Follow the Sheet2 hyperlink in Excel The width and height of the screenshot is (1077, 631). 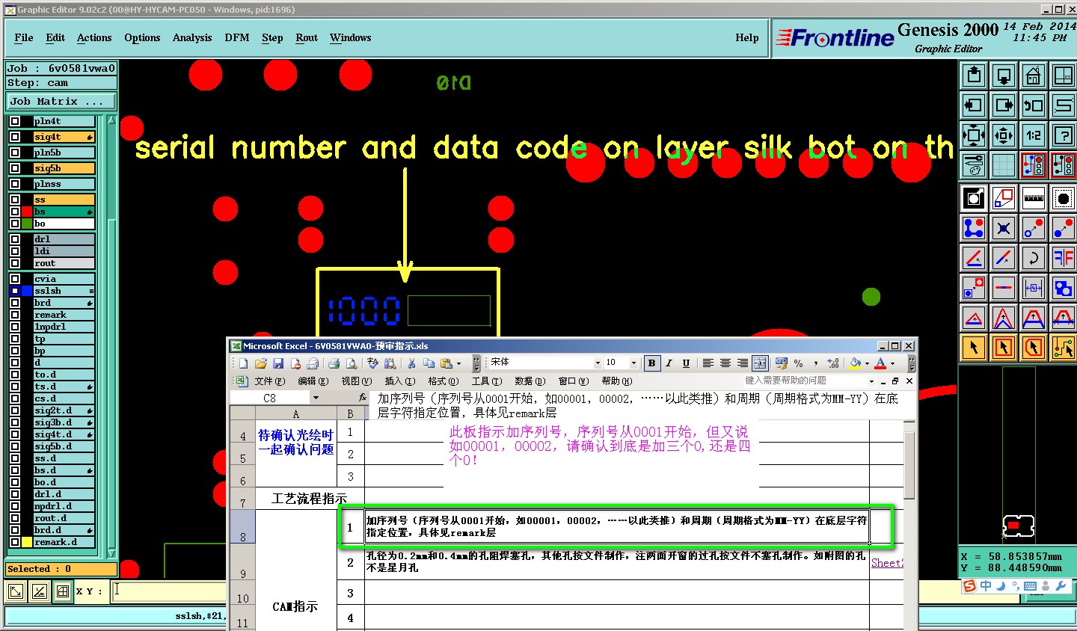pos(887,563)
